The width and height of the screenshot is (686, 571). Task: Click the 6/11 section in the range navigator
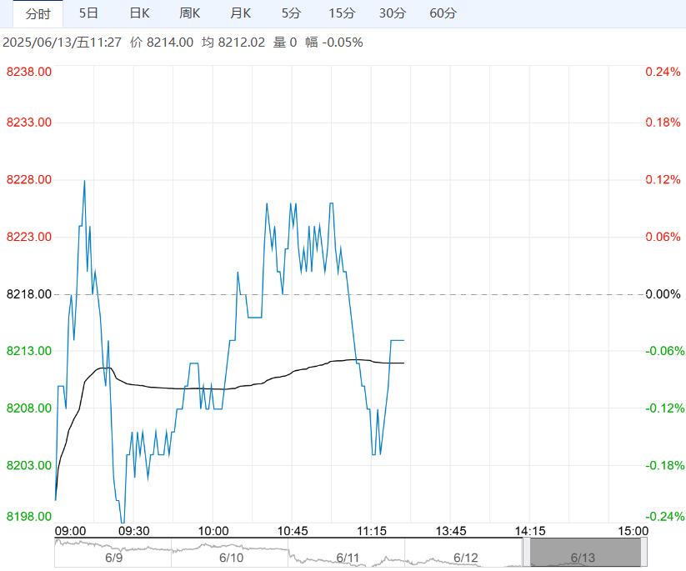(x=348, y=556)
